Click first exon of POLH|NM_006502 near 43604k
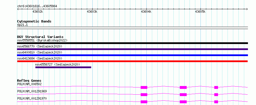256x105 pixels. [144, 87]
